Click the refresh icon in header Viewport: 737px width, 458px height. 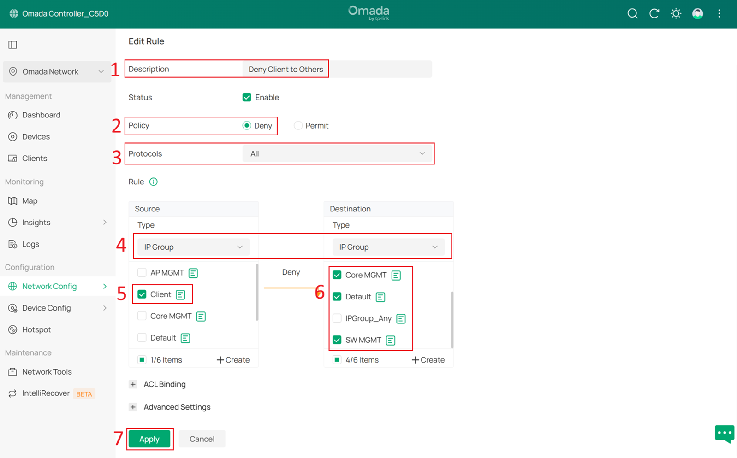click(654, 14)
